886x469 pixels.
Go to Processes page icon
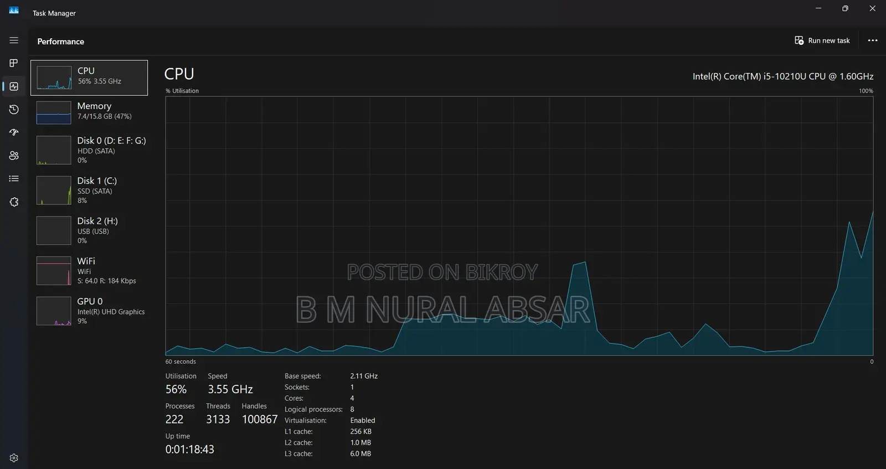14,63
